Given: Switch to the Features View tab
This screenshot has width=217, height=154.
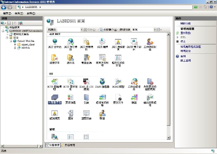Looking at the screenshot, I should [x=53, y=145].
